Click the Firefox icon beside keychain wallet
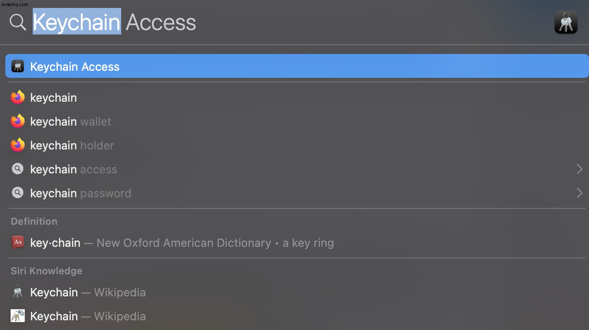 coord(18,121)
